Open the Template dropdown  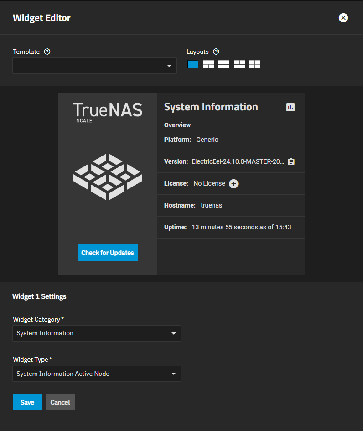[x=94, y=66]
